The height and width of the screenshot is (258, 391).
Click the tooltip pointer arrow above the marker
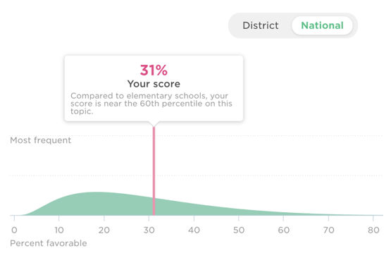point(154,124)
